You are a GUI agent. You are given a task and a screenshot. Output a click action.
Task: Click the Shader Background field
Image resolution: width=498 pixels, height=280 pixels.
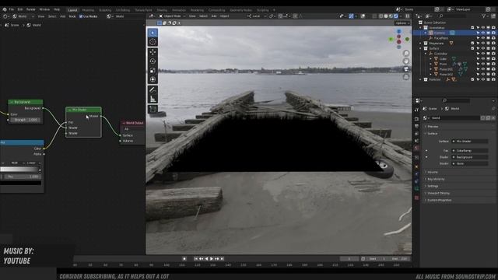pyautogui.click(x=470, y=157)
